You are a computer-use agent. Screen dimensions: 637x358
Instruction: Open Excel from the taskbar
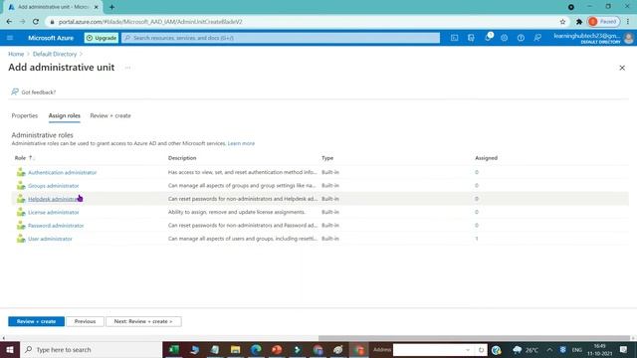[174, 349]
